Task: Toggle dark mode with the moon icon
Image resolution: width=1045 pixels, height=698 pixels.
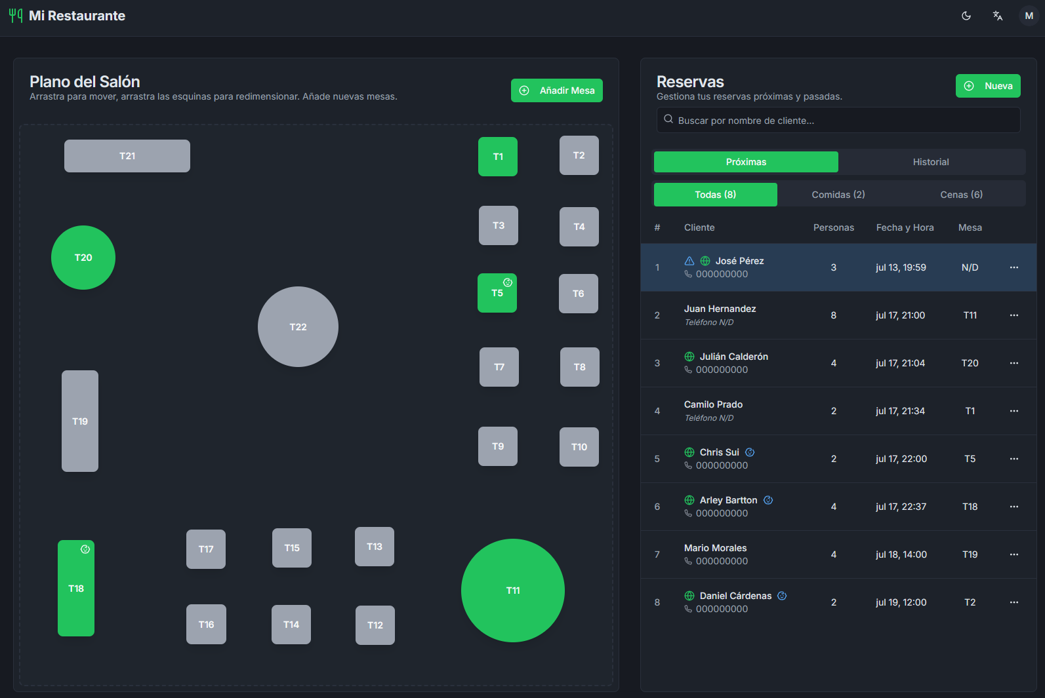Action: pyautogui.click(x=966, y=16)
